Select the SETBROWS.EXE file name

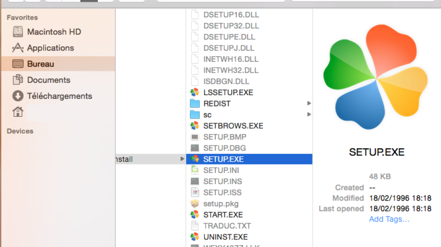point(233,126)
